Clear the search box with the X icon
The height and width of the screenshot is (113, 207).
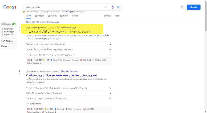point(106,7)
